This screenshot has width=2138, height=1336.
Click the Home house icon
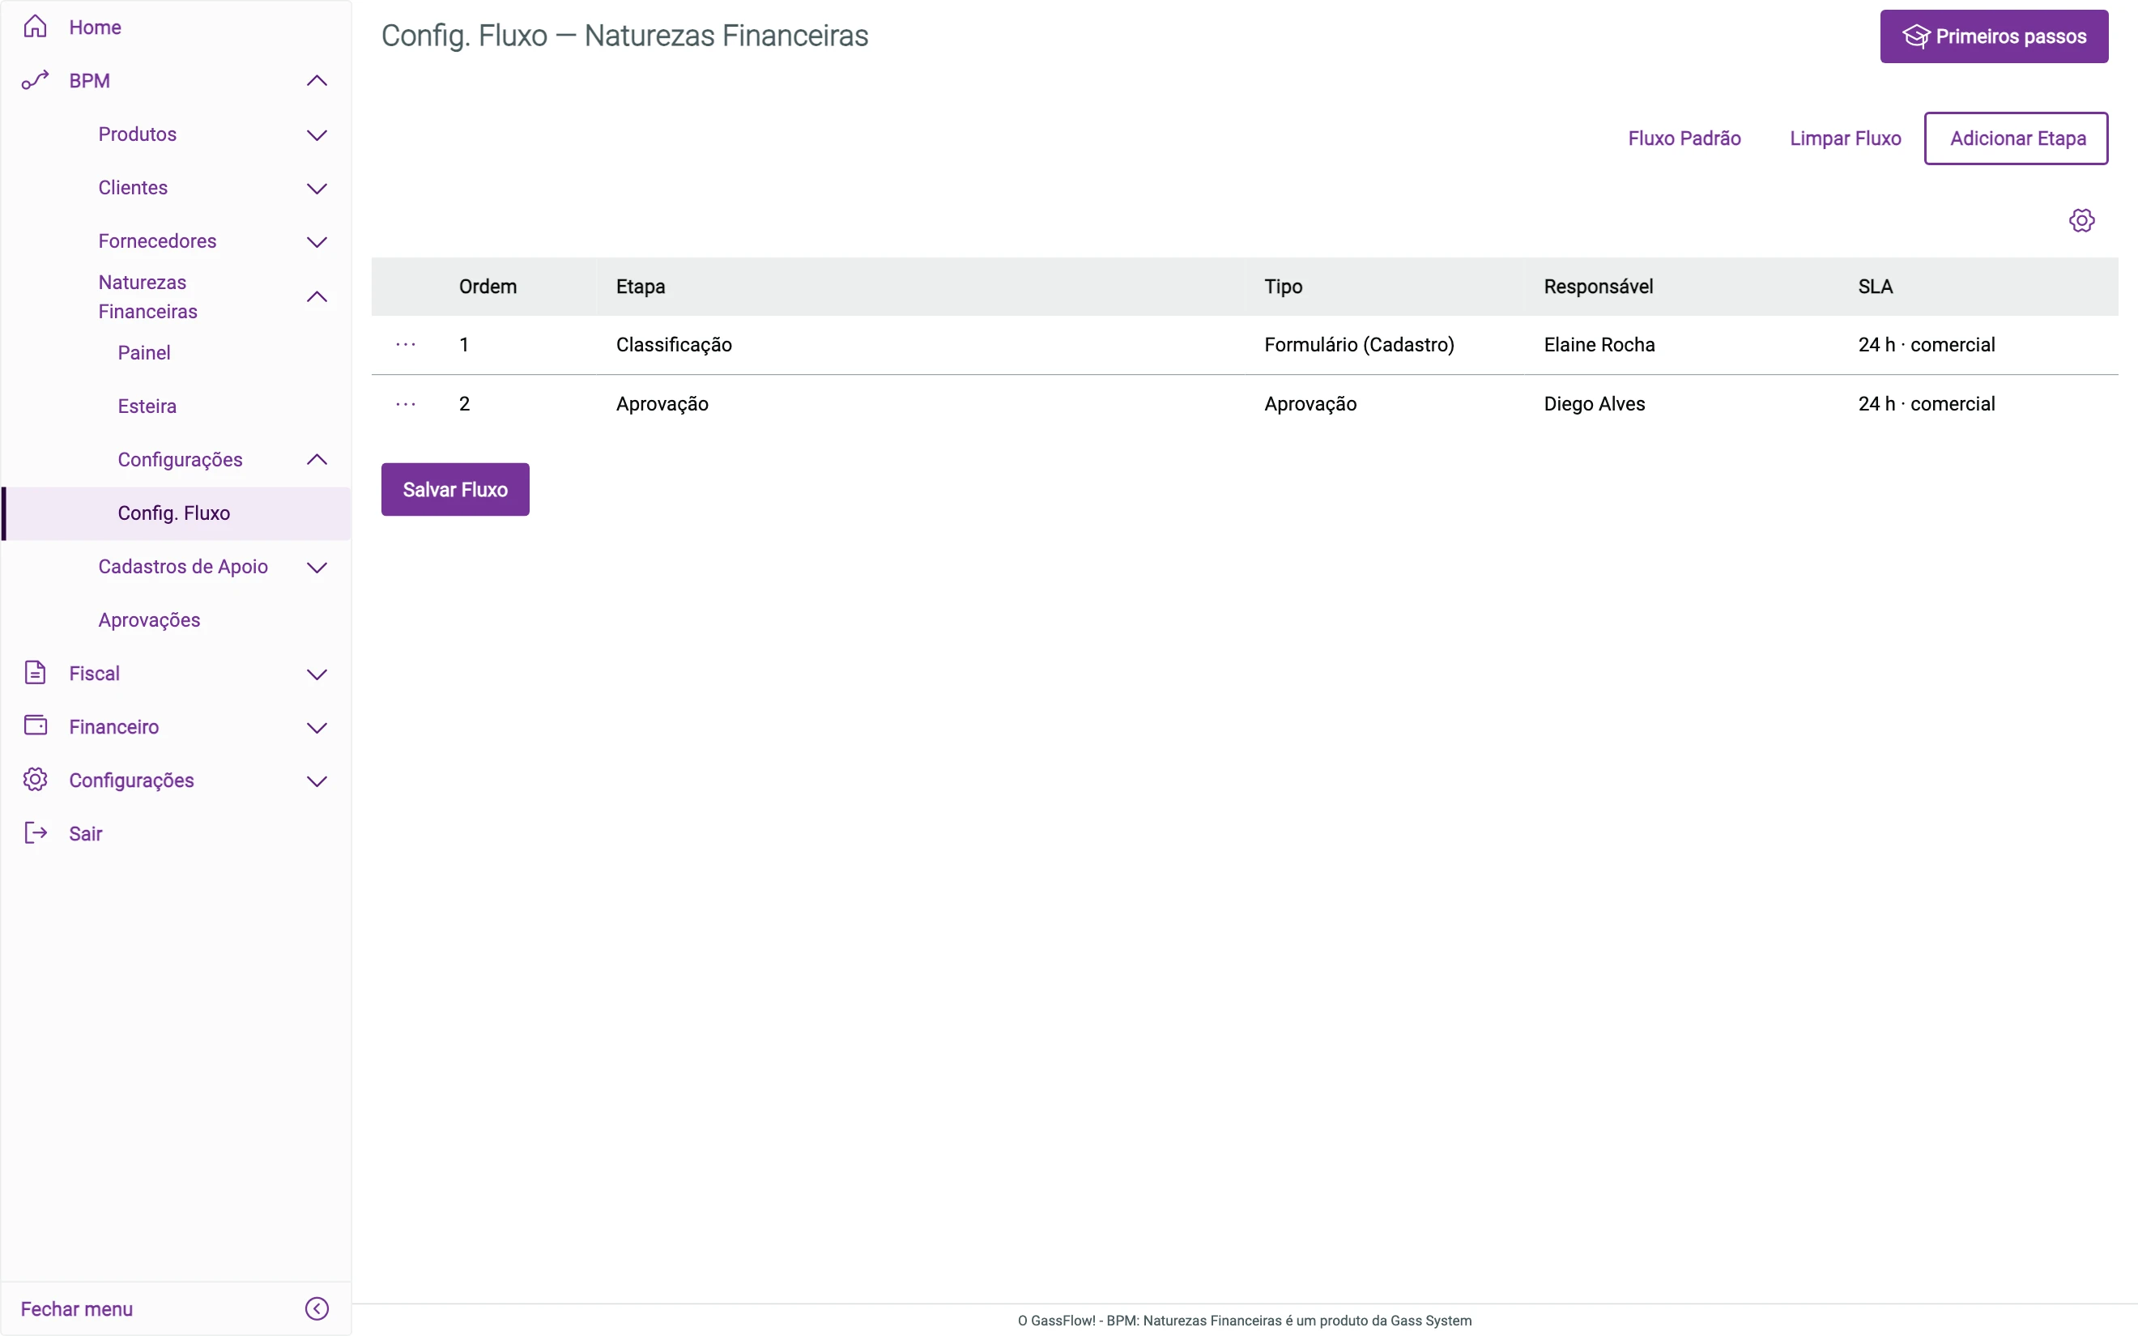coord(36,27)
